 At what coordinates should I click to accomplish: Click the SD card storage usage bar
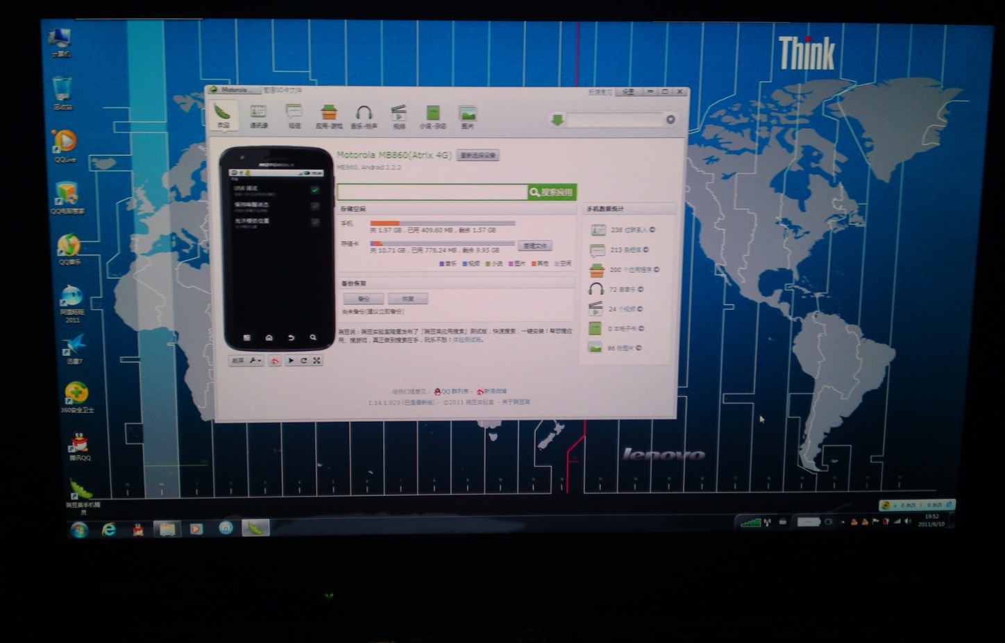[442, 243]
